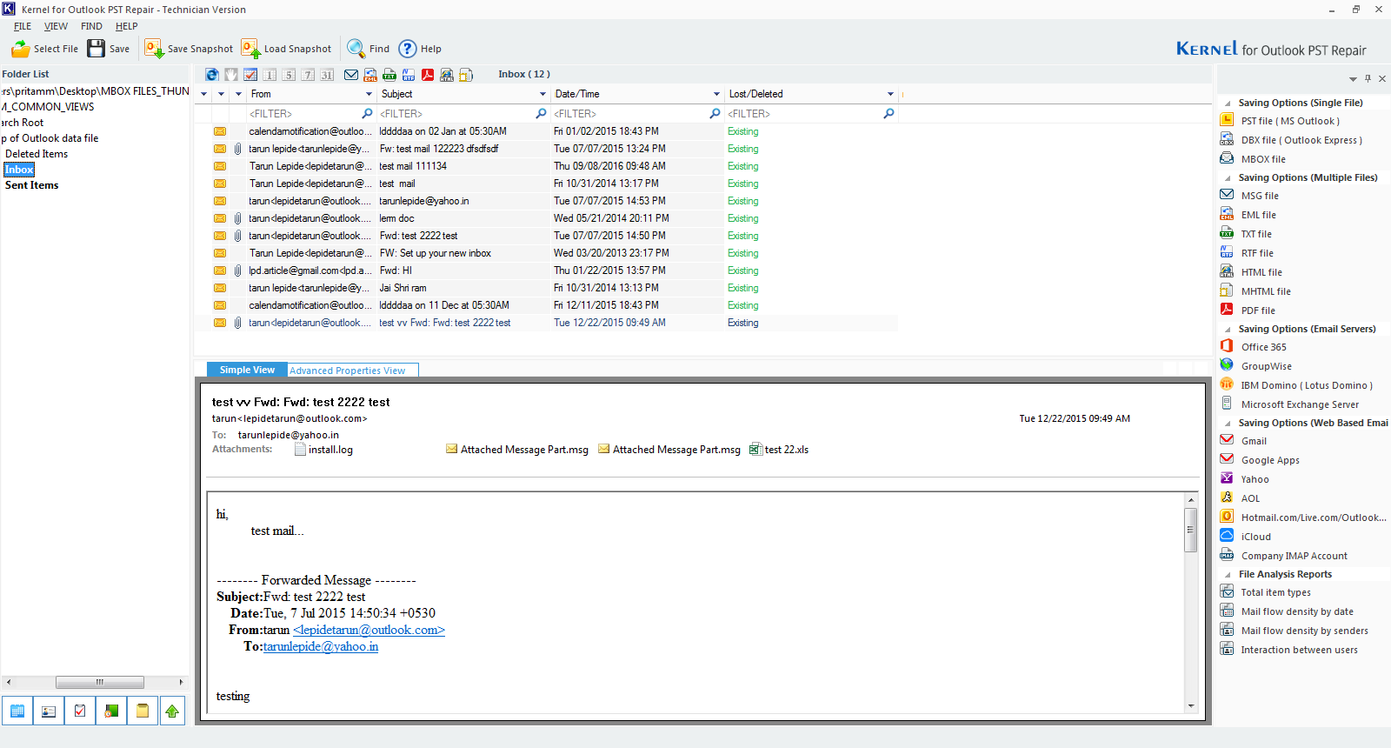
Task: Open install.log attachment
Action: coord(323,450)
